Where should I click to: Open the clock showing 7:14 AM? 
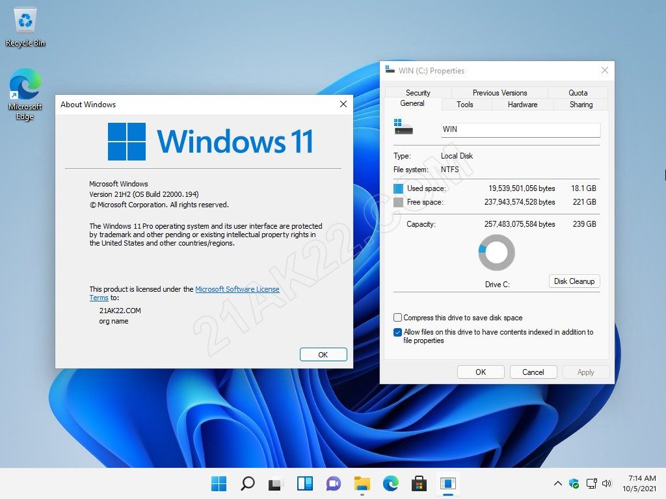639,483
